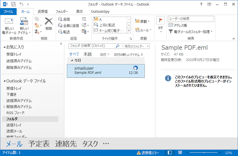
Task: Select the RSS フィード folder
Action: (x=15, y=113)
